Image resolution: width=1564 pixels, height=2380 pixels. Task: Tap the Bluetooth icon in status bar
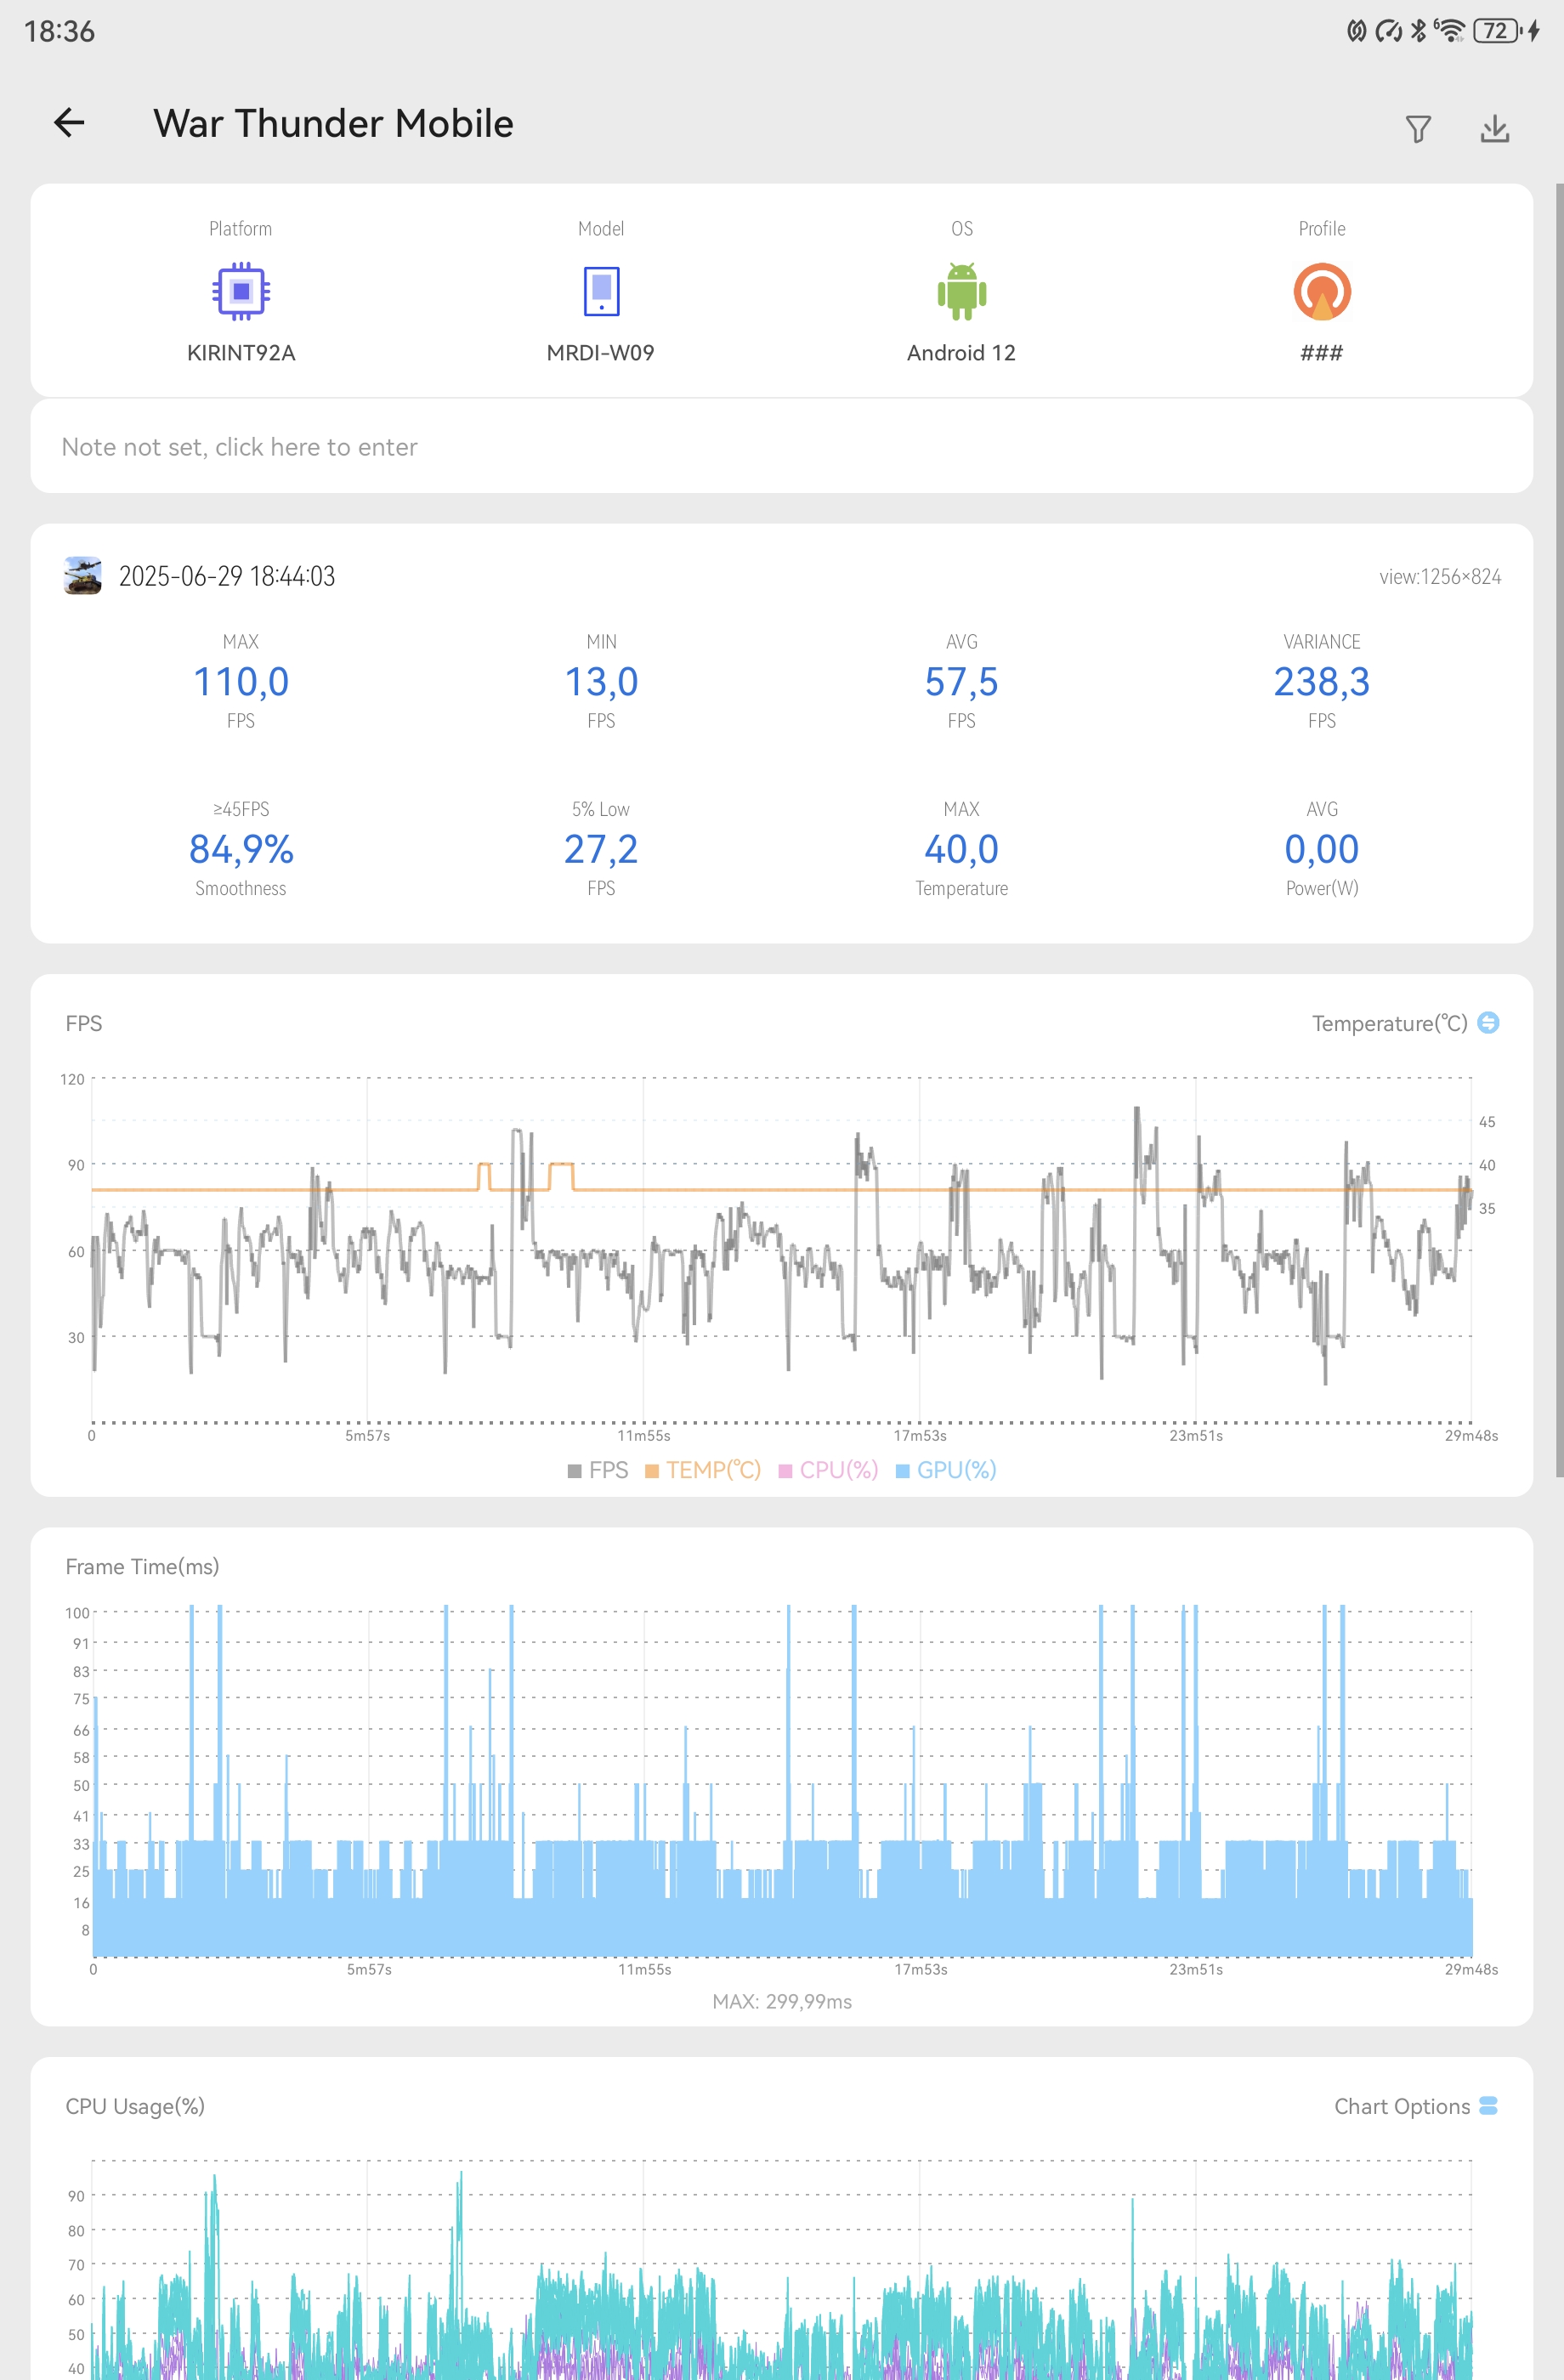coord(1418,31)
